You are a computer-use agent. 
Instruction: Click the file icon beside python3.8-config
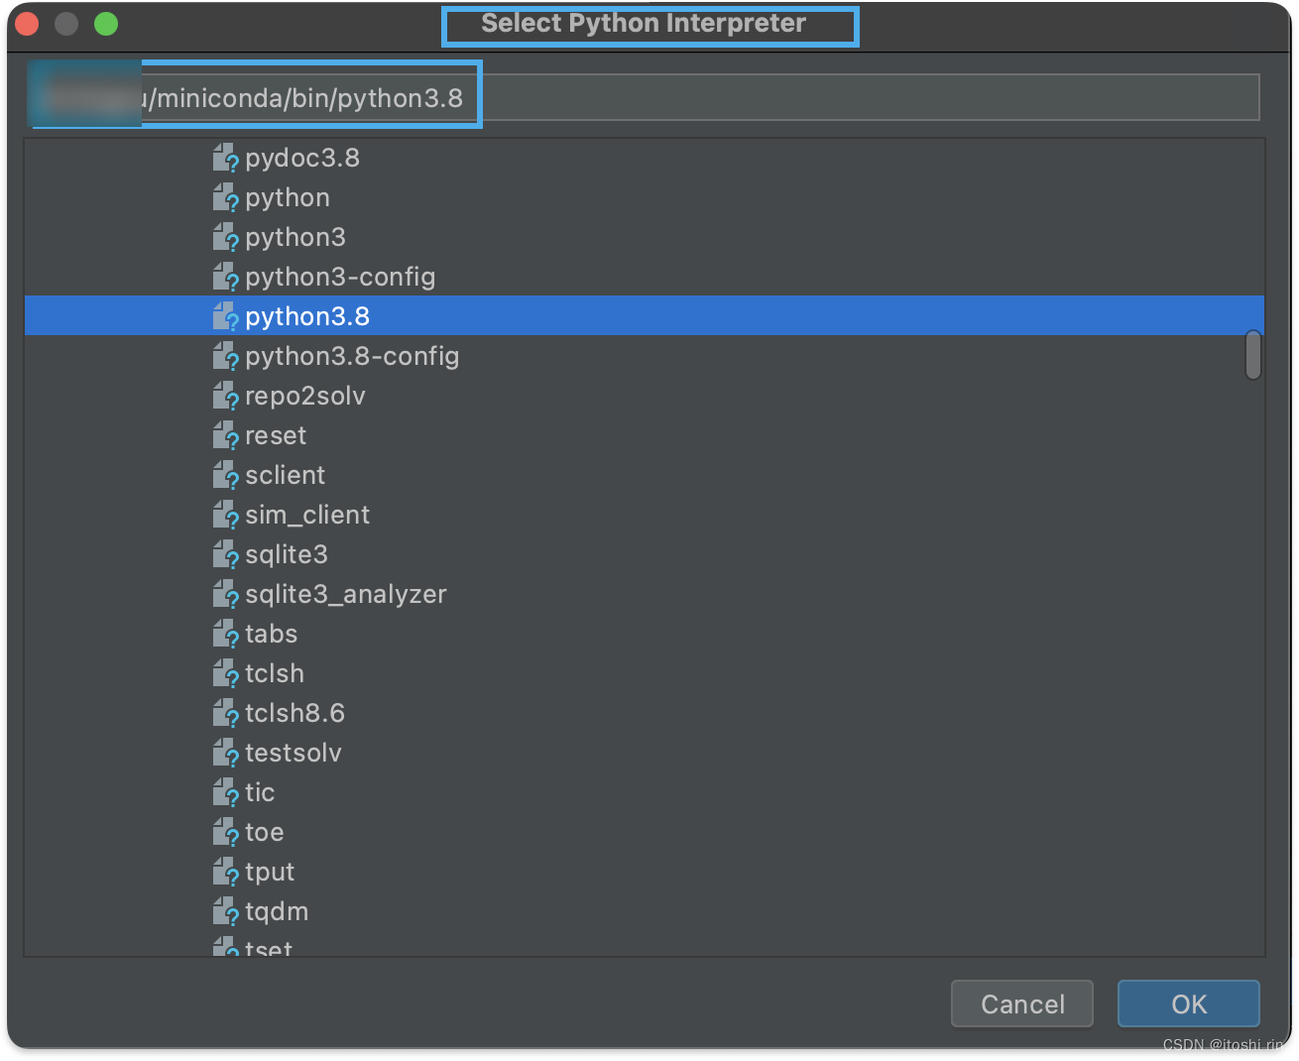click(x=226, y=356)
